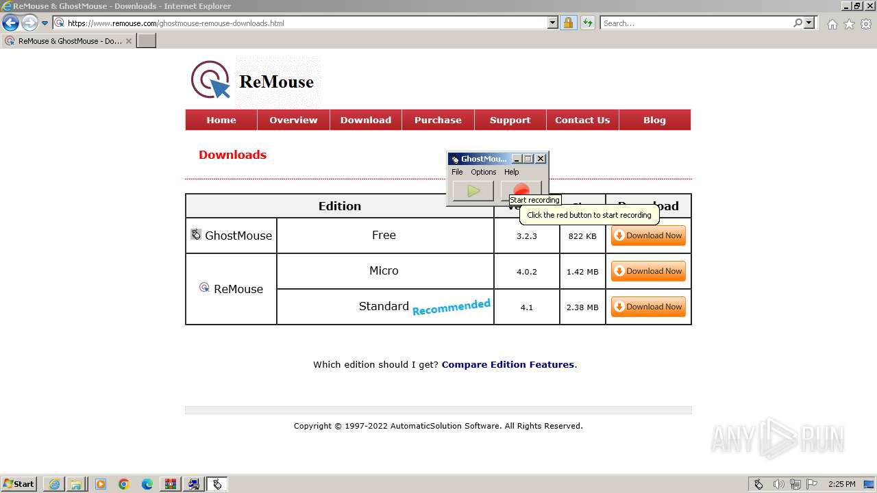Screen dimensions: 877x493
Task: Launch Microsoft Edge from the taskbar
Action: click(147, 484)
